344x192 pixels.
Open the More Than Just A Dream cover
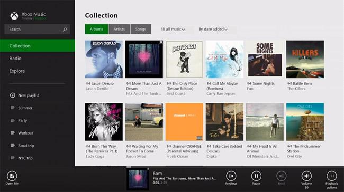click(144, 59)
